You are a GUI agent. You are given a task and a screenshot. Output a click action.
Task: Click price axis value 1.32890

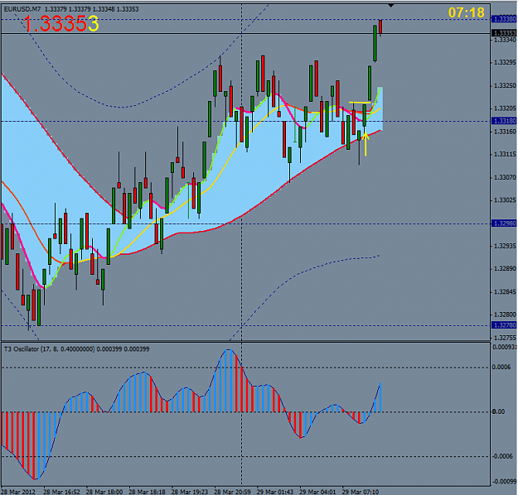click(505, 269)
